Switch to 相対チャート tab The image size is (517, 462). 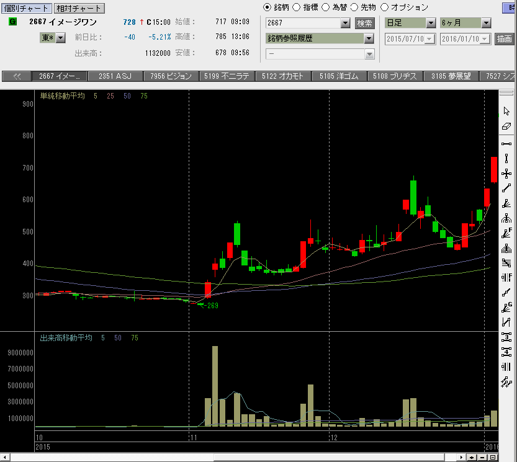coord(79,8)
